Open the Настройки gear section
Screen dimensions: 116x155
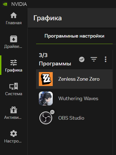point(13,136)
